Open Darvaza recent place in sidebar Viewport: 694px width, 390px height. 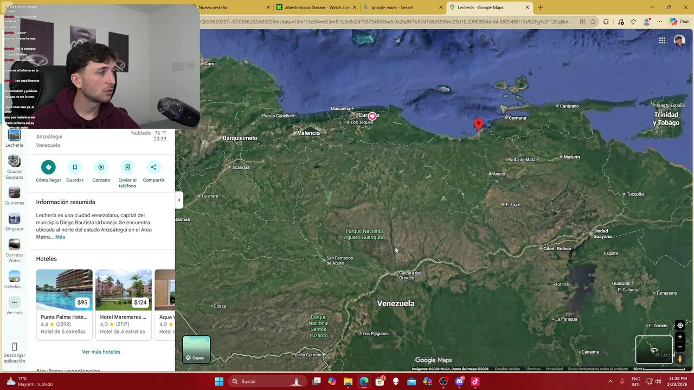[x=14, y=251]
